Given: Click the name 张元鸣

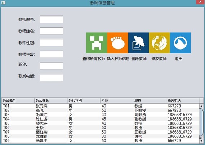Looking at the screenshot, I should (41, 106).
